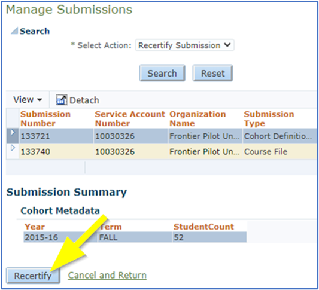319x290 pixels.
Task: Click the StudentCount column header
Action: click(203, 227)
